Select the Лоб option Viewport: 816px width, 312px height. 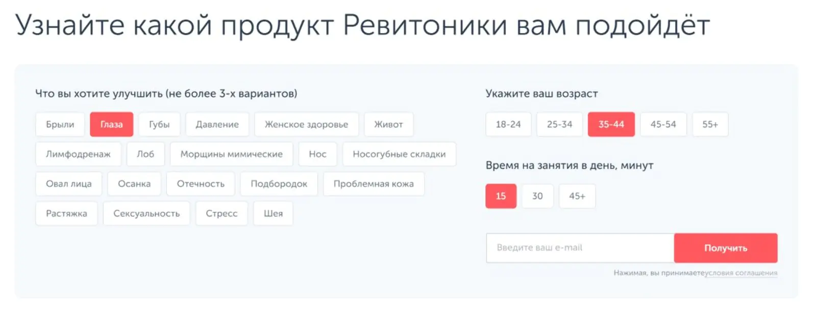point(145,154)
